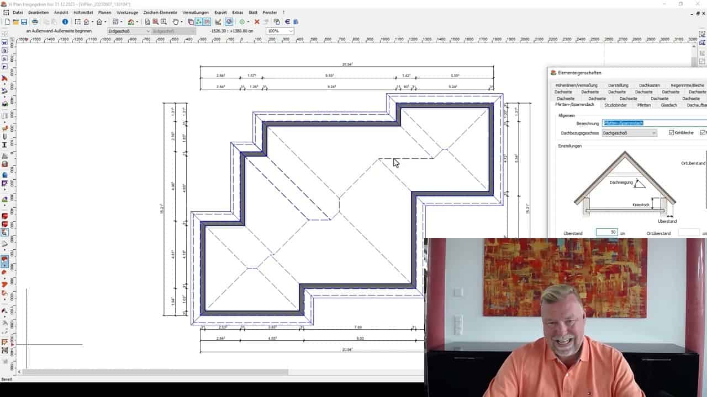Screen dimensions: 707x397
Task: Switch to the Darstellung tab
Action: pos(618,85)
